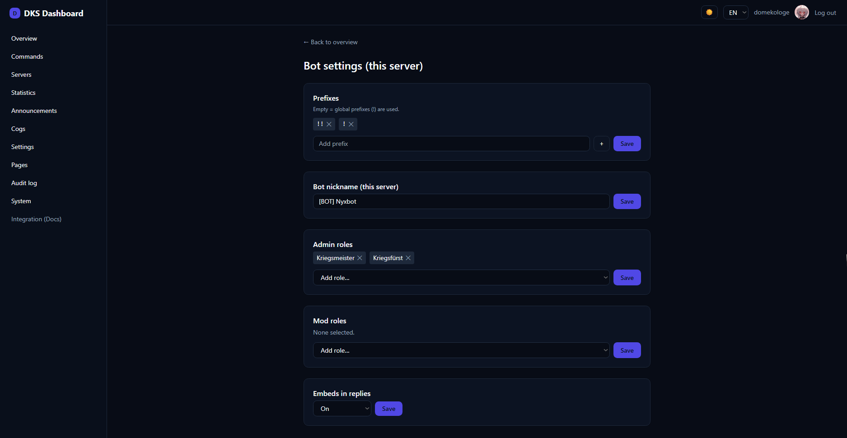The height and width of the screenshot is (438, 847).
Task: Remove the Kriegsmeister admin role
Action: click(360, 258)
